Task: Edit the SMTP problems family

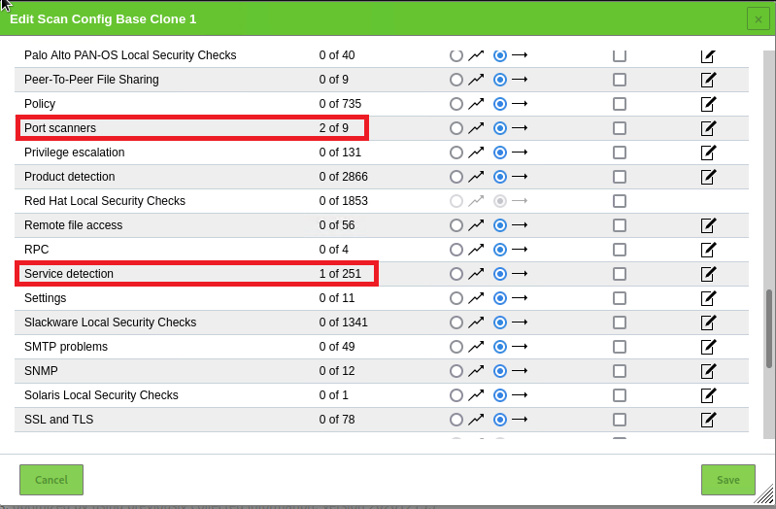Action: click(708, 347)
